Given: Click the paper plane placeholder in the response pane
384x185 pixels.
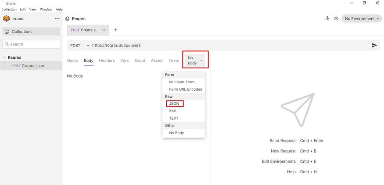Looking at the screenshot, I should pos(298,110).
